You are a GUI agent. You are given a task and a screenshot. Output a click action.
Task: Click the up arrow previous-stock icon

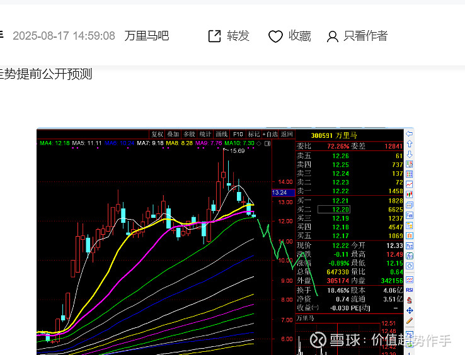[410, 144]
